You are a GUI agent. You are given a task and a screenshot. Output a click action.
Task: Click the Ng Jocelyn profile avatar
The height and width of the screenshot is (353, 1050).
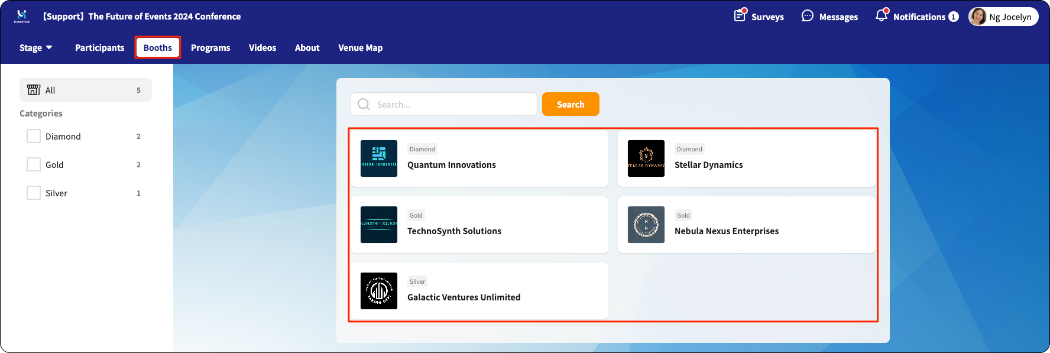tap(978, 17)
